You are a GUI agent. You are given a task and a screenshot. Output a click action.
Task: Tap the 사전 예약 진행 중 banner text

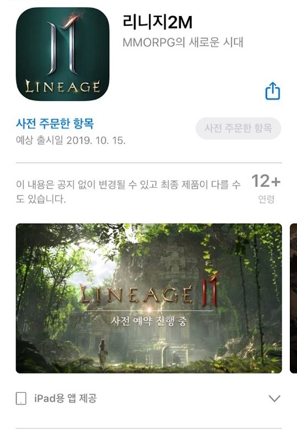(x=148, y=321)
